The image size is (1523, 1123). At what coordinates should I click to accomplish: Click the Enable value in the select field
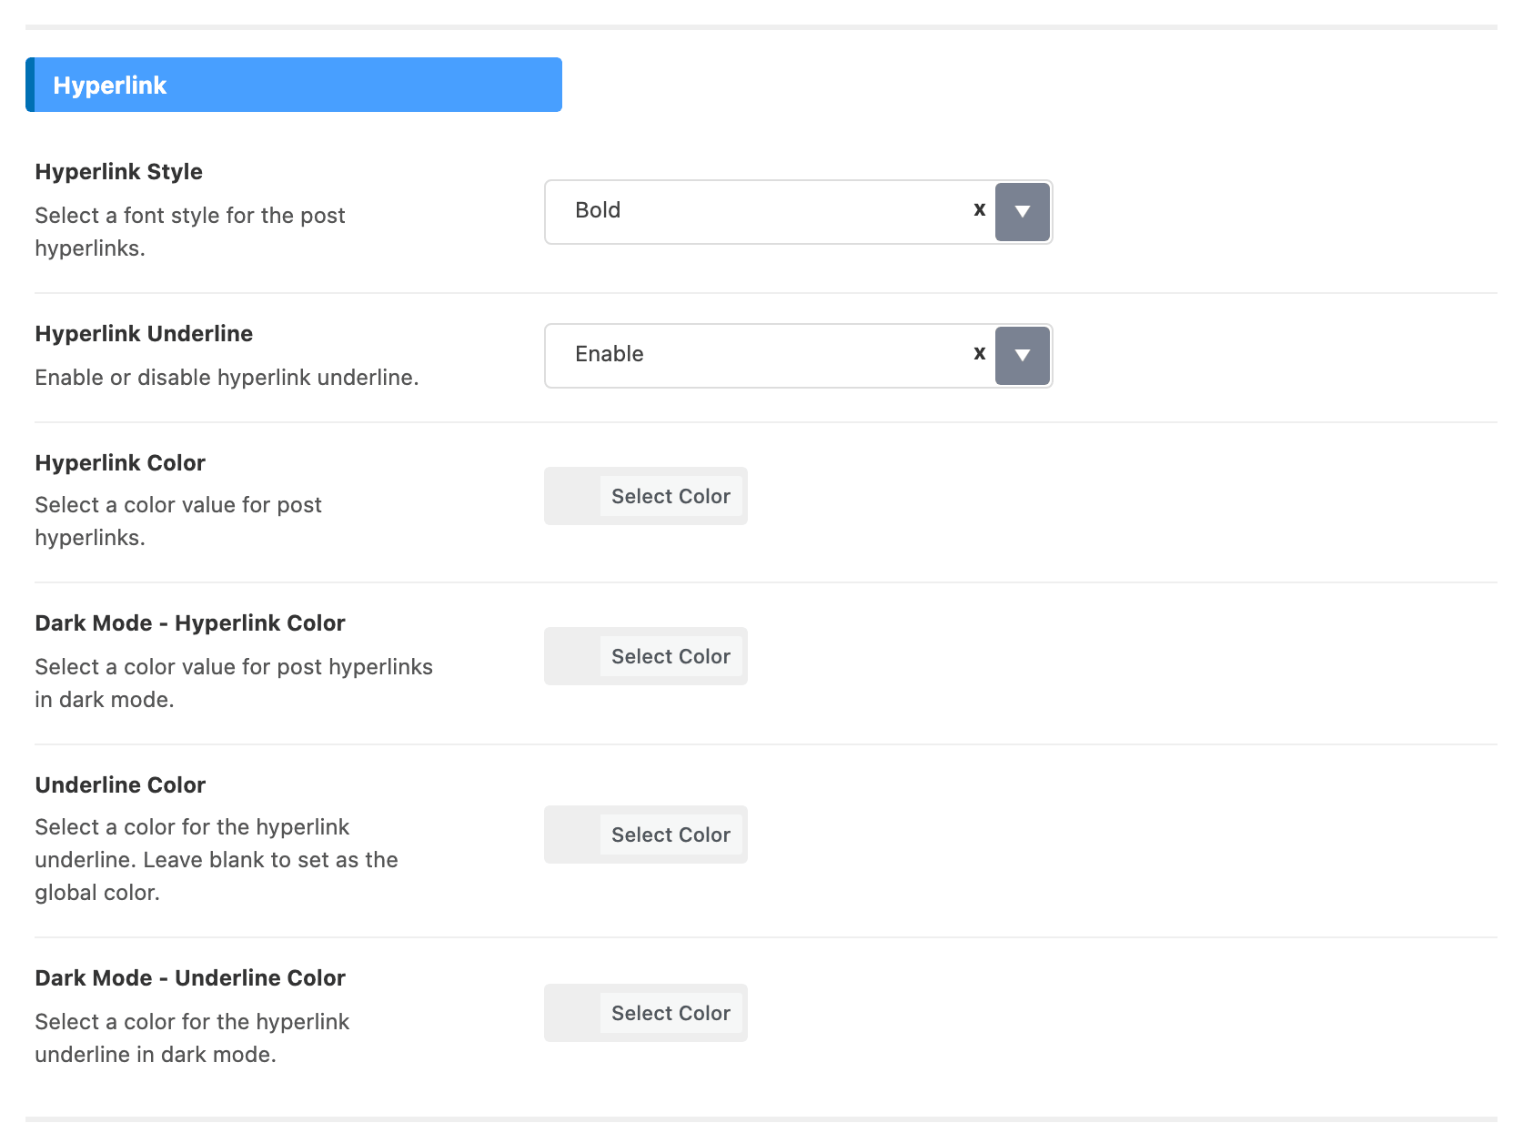[610, 354]
